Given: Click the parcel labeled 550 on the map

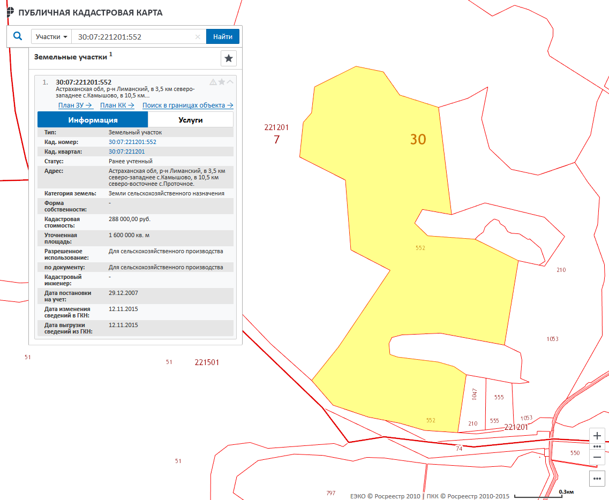Looking at the screenshot, I should pos(575,453).
